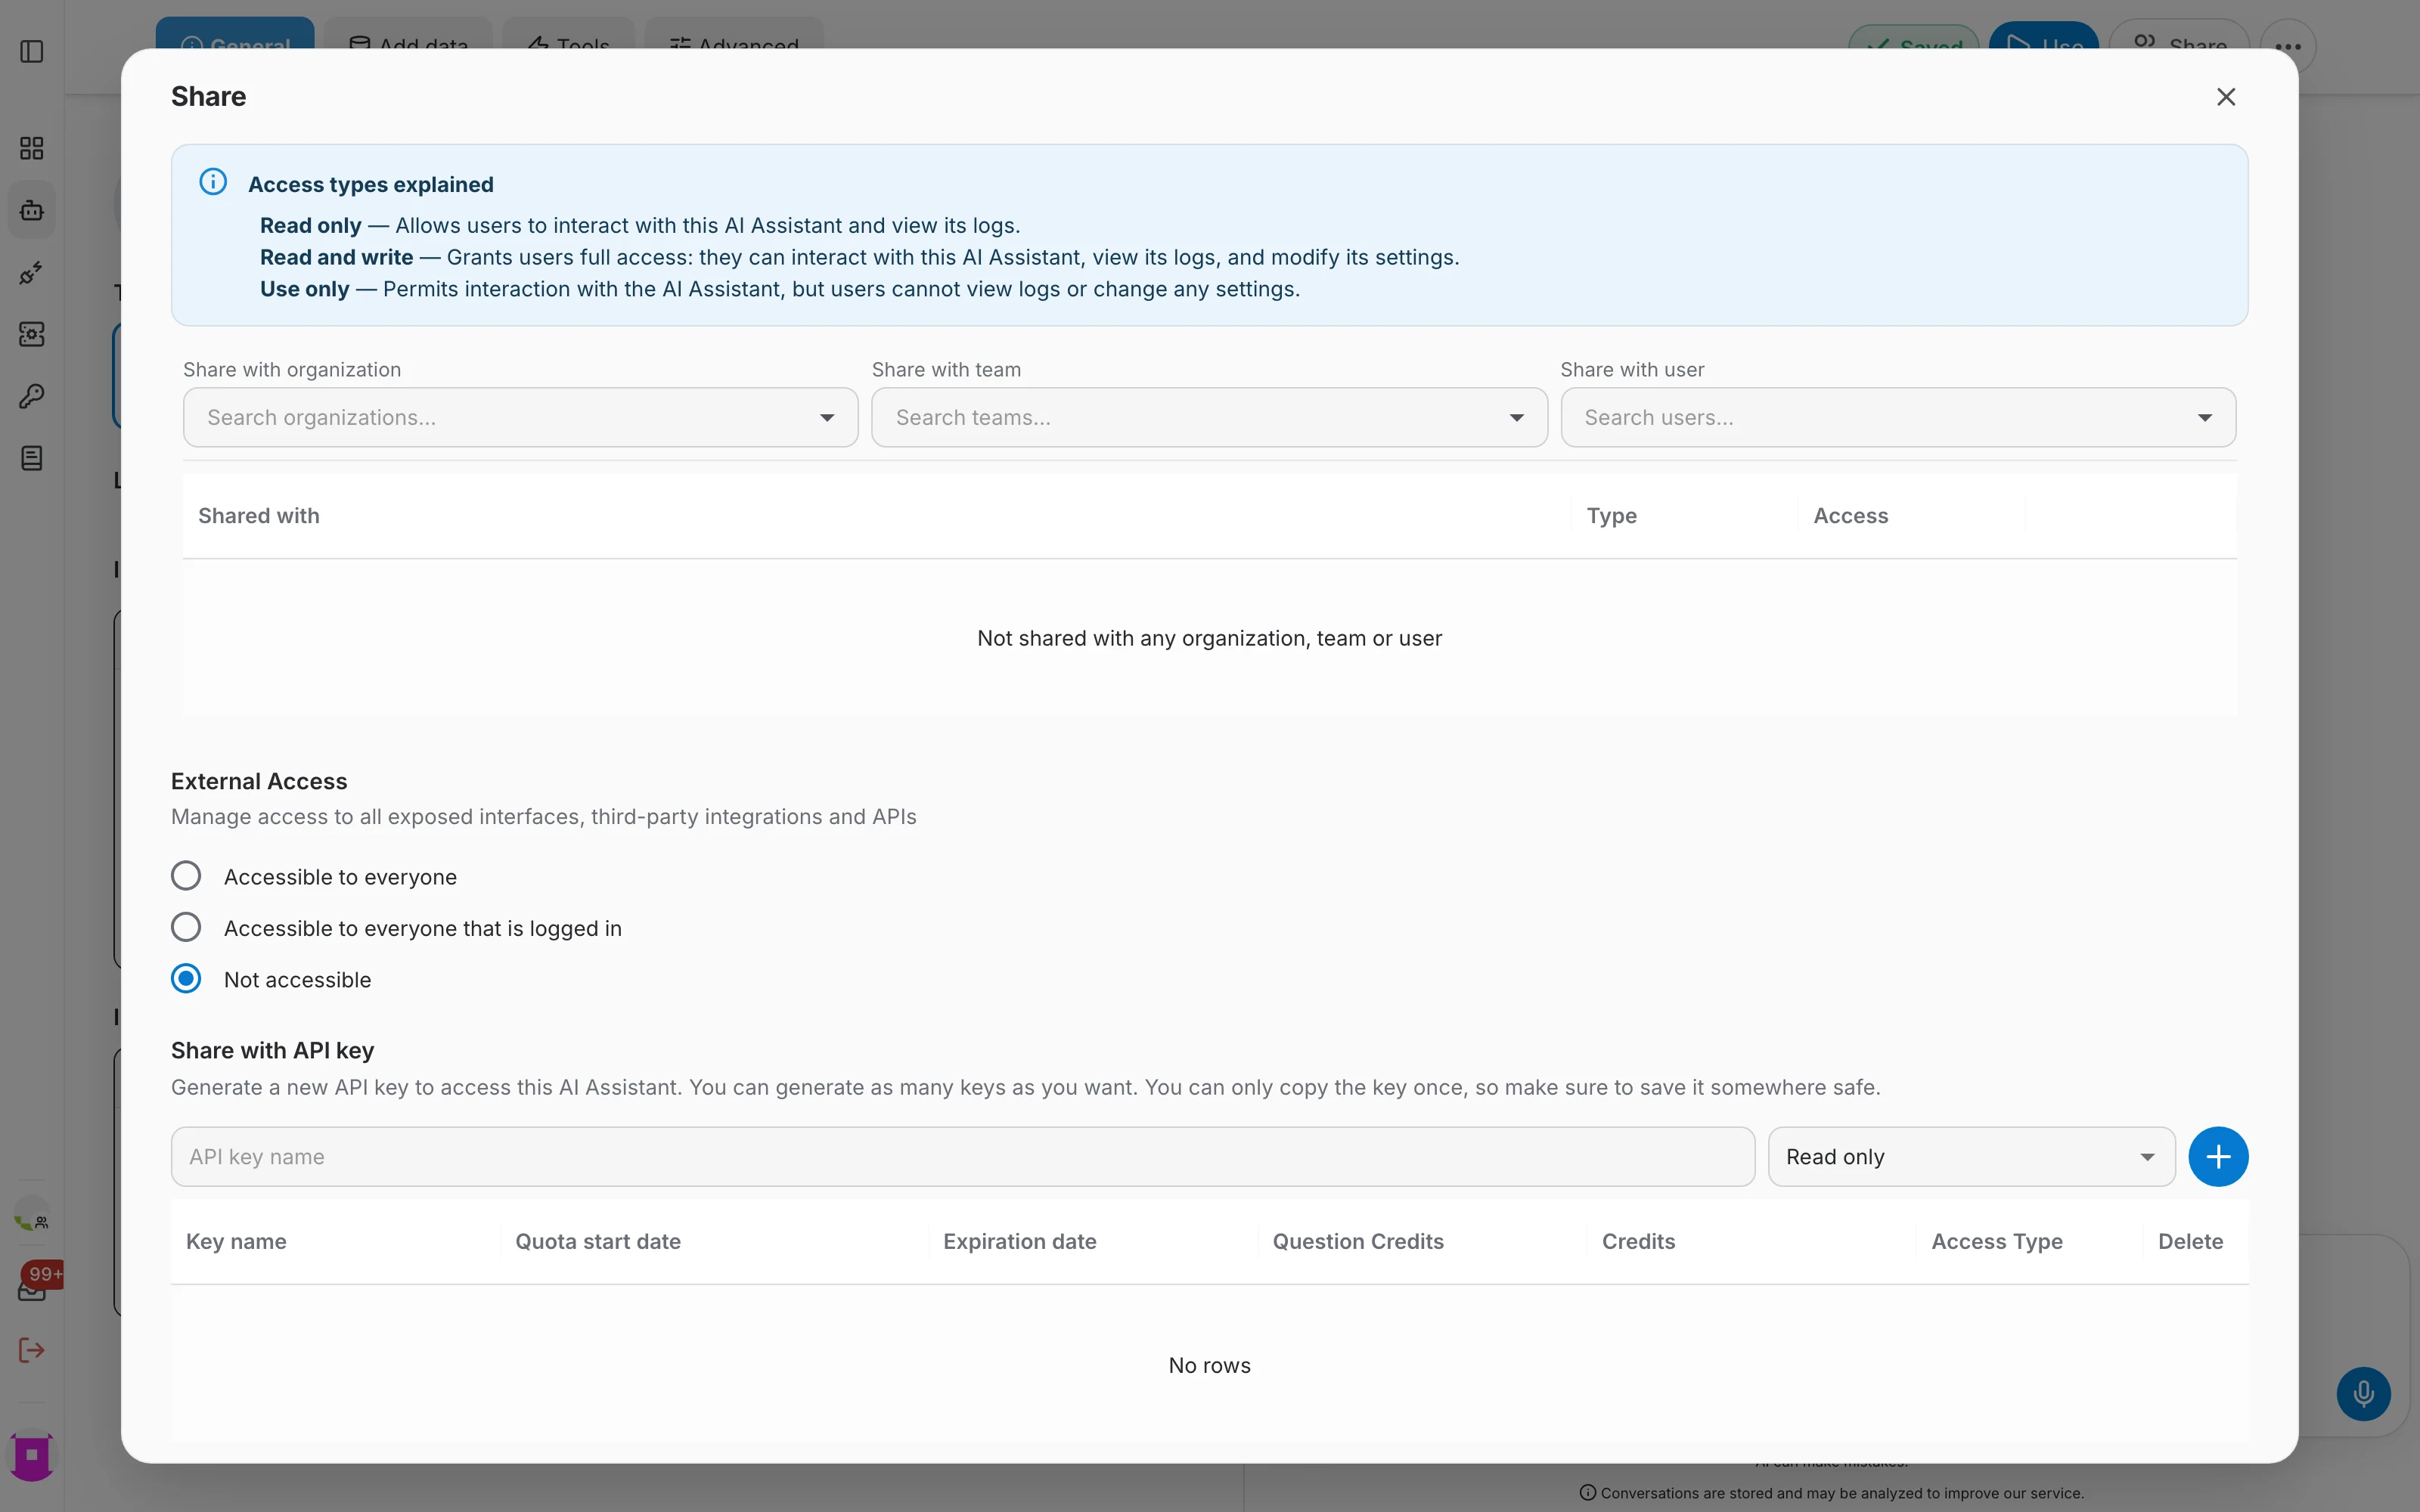
Task: Click the Search organizations input field
Action: pos(520,417)
